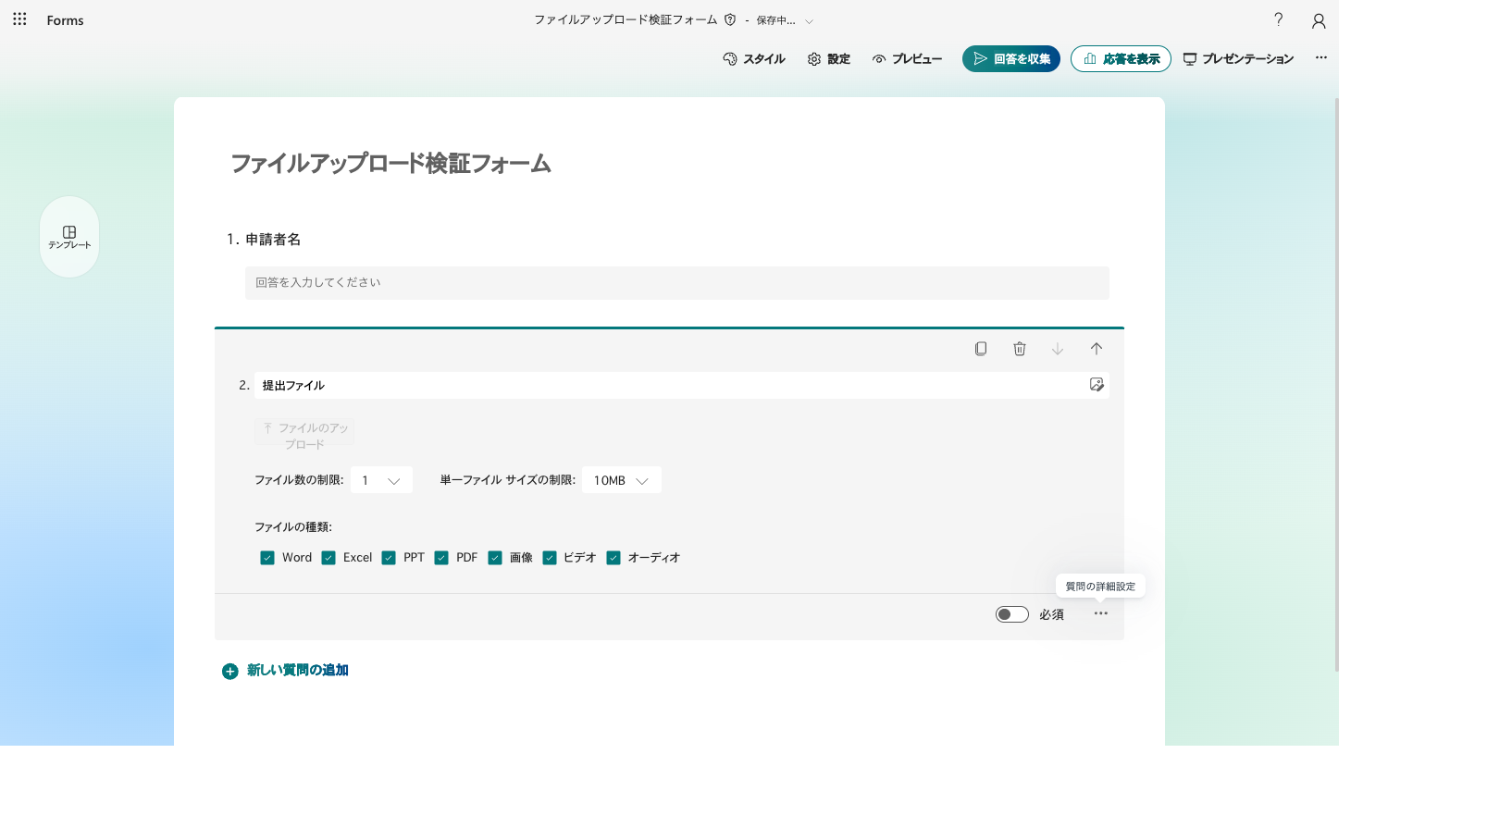Uncheck the PDF file type checkbox
The width and height of the screenshot is (1487, 828).
click(441, 558)
